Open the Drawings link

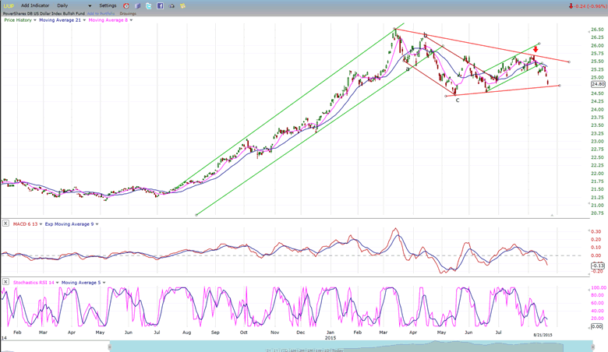click(x=128, y=13)
